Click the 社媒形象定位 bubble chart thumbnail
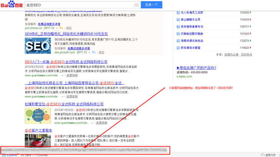This screenshot has width=280, height=157. pyautogui.click(x=38, y=116)
